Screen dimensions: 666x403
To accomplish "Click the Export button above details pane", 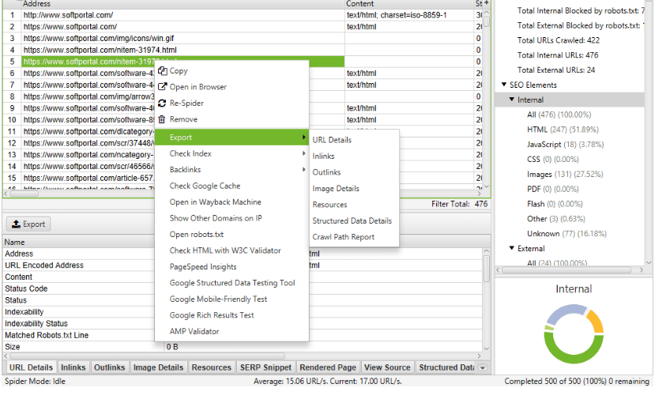I will tap(28, 224).
